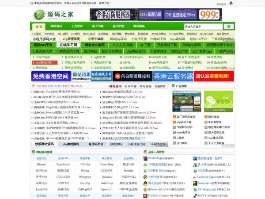Switch to the 网站编程 list tab

point(145,86)
